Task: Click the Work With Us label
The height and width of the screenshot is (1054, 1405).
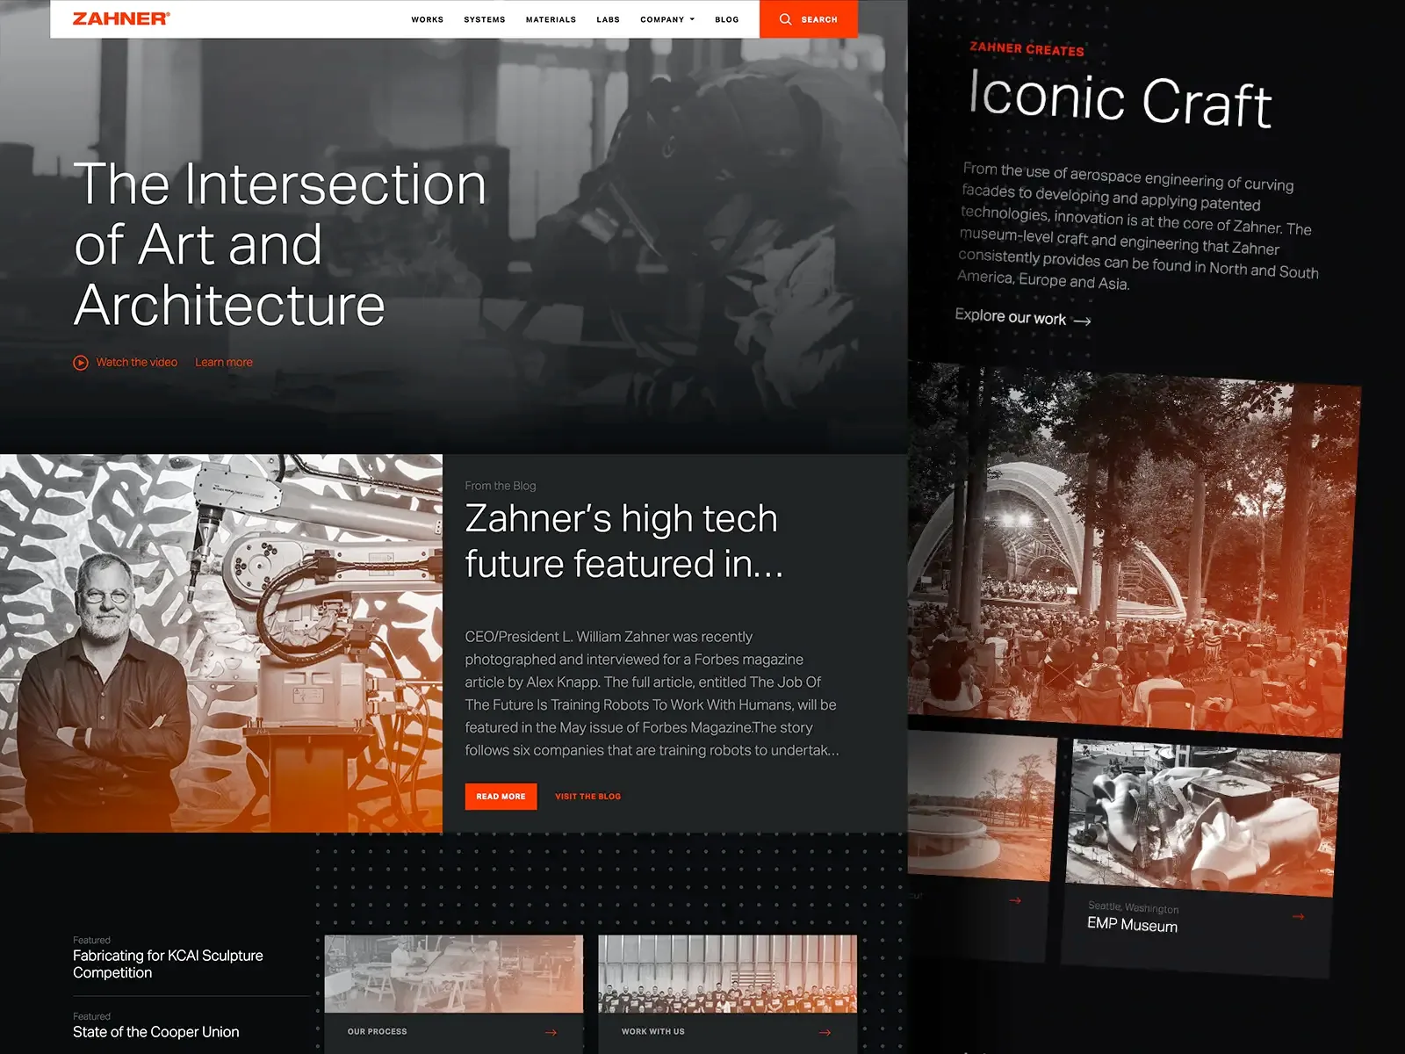Action: coord(653,1032)
